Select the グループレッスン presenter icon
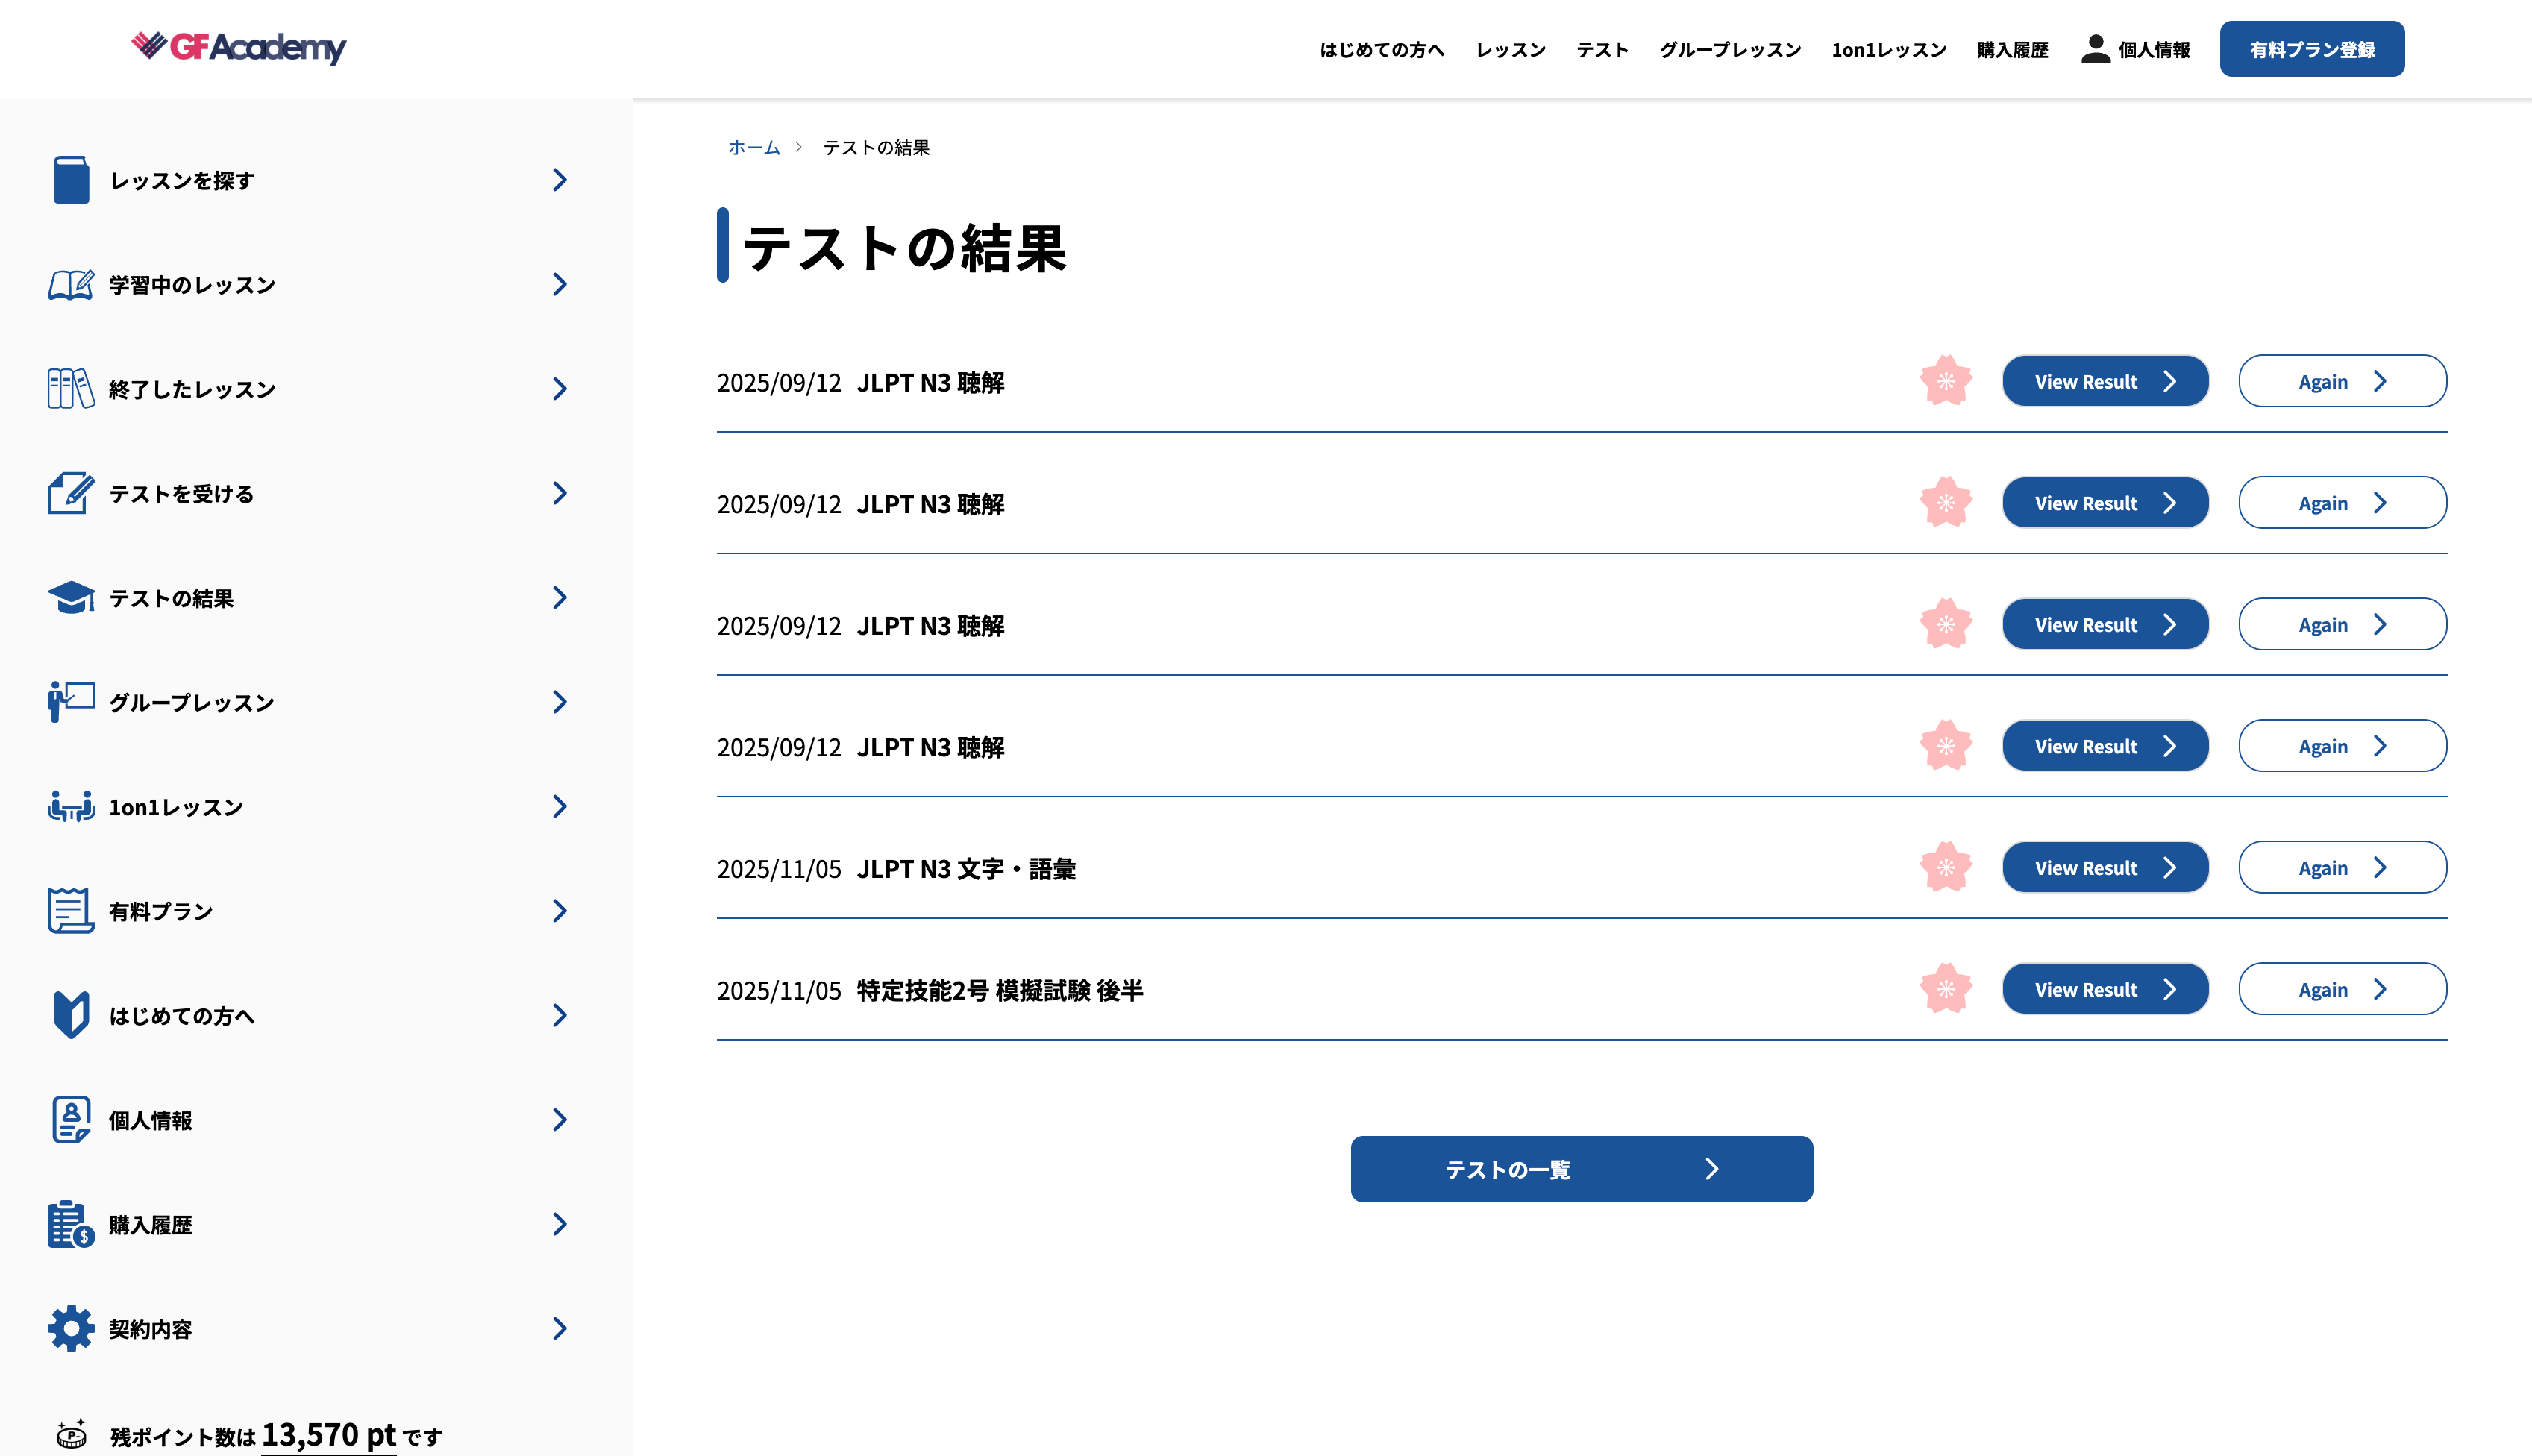 71,701
